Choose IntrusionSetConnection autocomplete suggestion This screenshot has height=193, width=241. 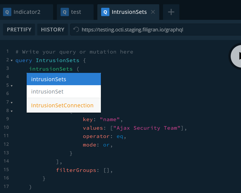click(64, 105)
